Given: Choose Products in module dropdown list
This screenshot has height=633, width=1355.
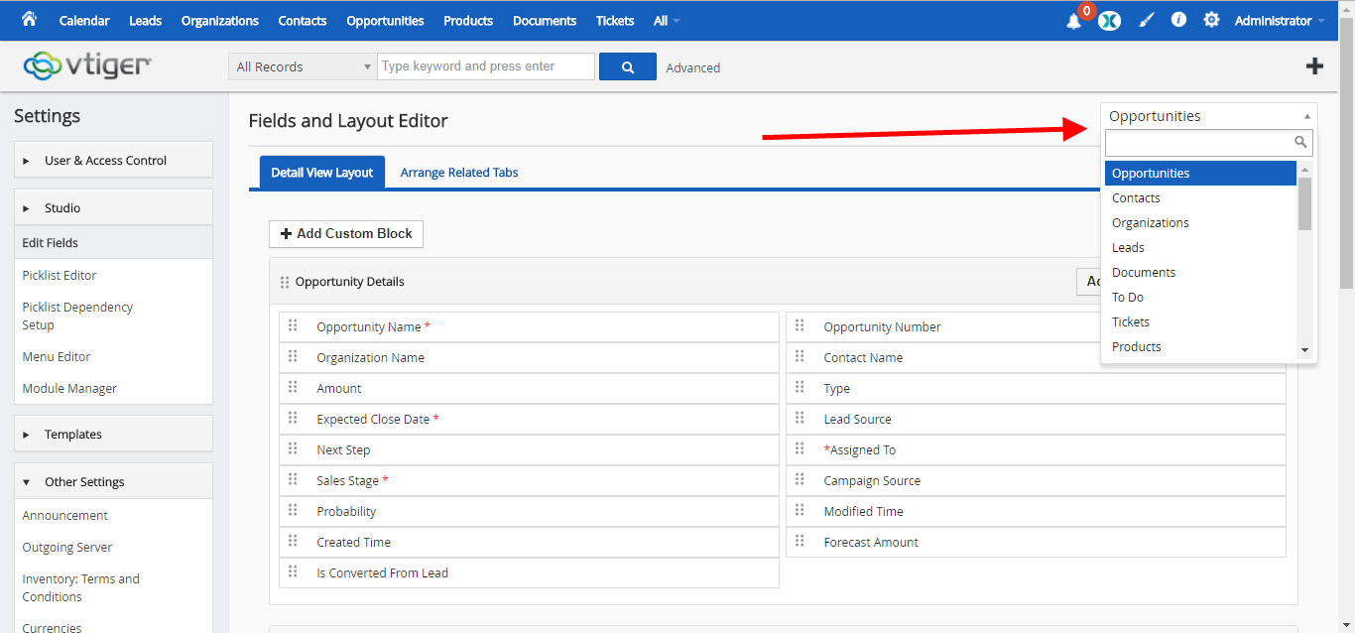Looking at the screenshot, I should (1201, 346).
